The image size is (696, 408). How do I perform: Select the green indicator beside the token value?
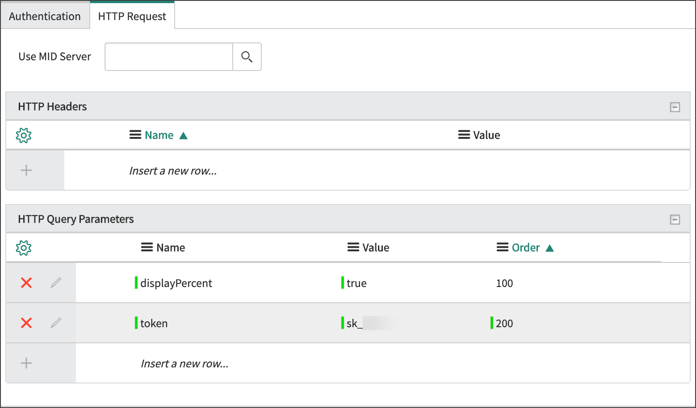point(343,323)
